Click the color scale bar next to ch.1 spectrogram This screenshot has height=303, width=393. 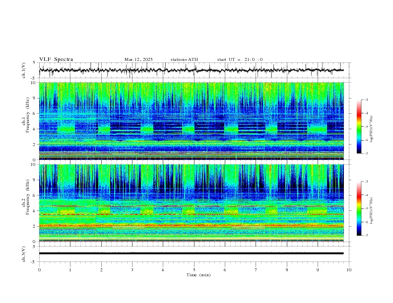[359, 127]
